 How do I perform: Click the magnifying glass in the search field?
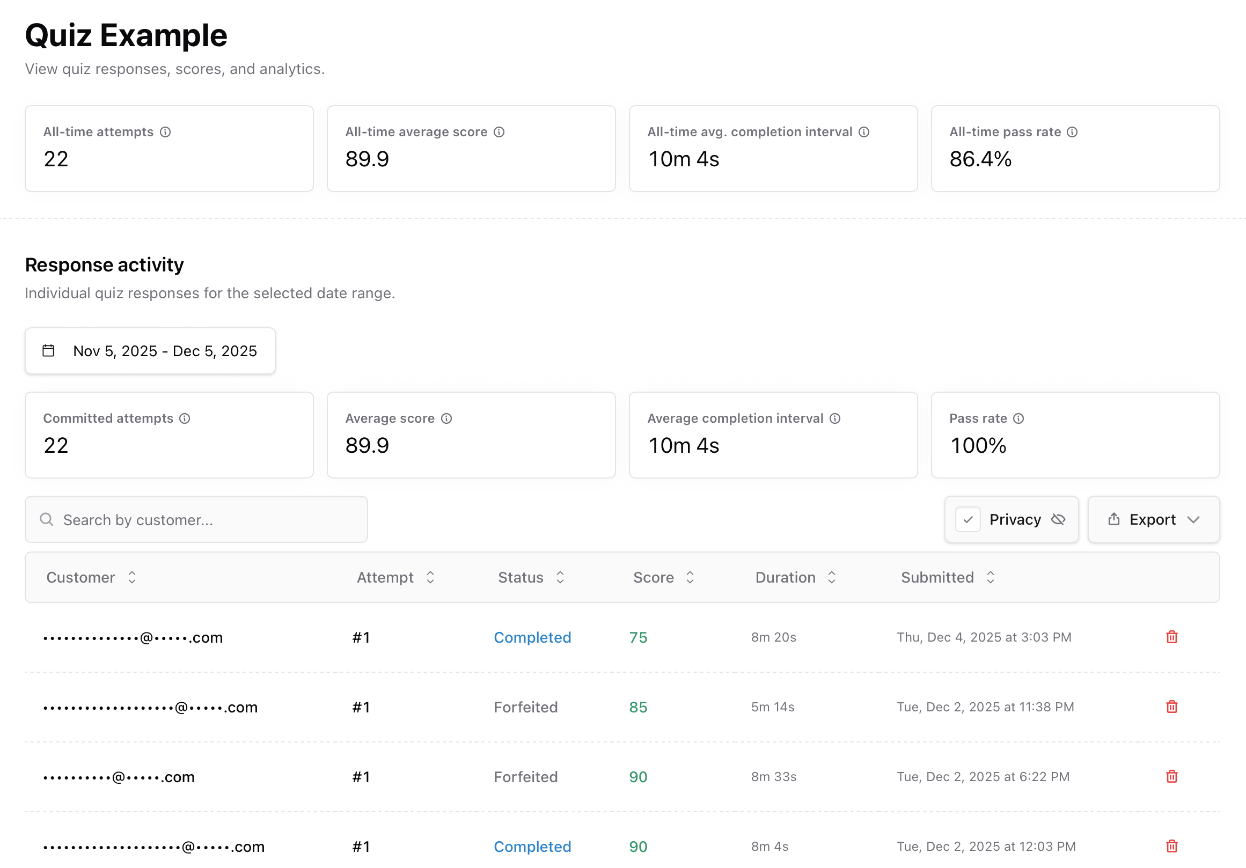click(47, 519)
